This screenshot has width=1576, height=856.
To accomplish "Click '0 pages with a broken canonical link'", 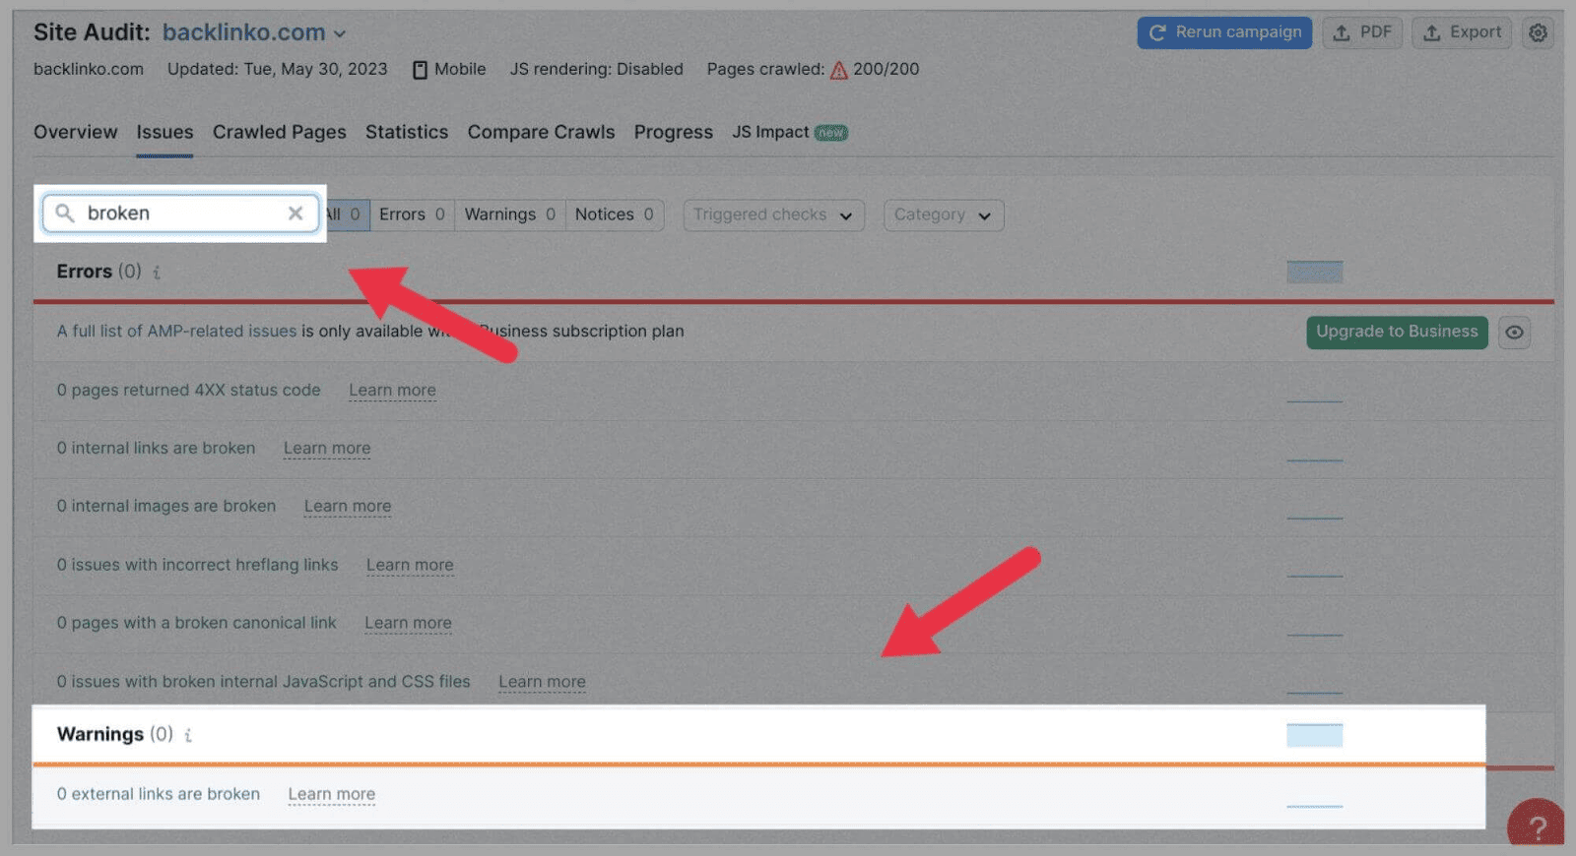I will 196,624.
